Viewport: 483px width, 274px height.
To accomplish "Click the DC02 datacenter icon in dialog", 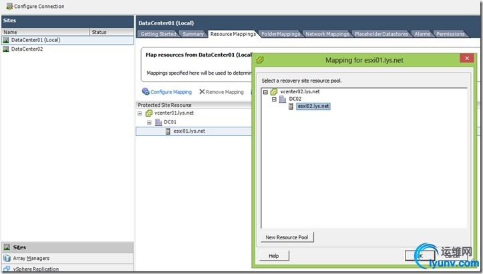I will [283, 99].
